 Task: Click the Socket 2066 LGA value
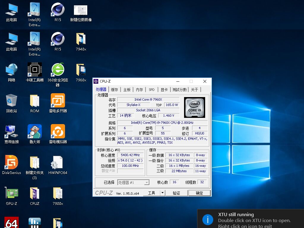coord(148,110)
